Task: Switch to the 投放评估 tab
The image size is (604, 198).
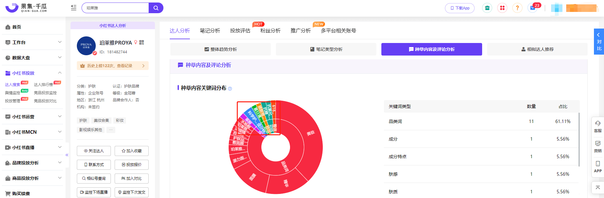Action: click(x=240, y=31)
